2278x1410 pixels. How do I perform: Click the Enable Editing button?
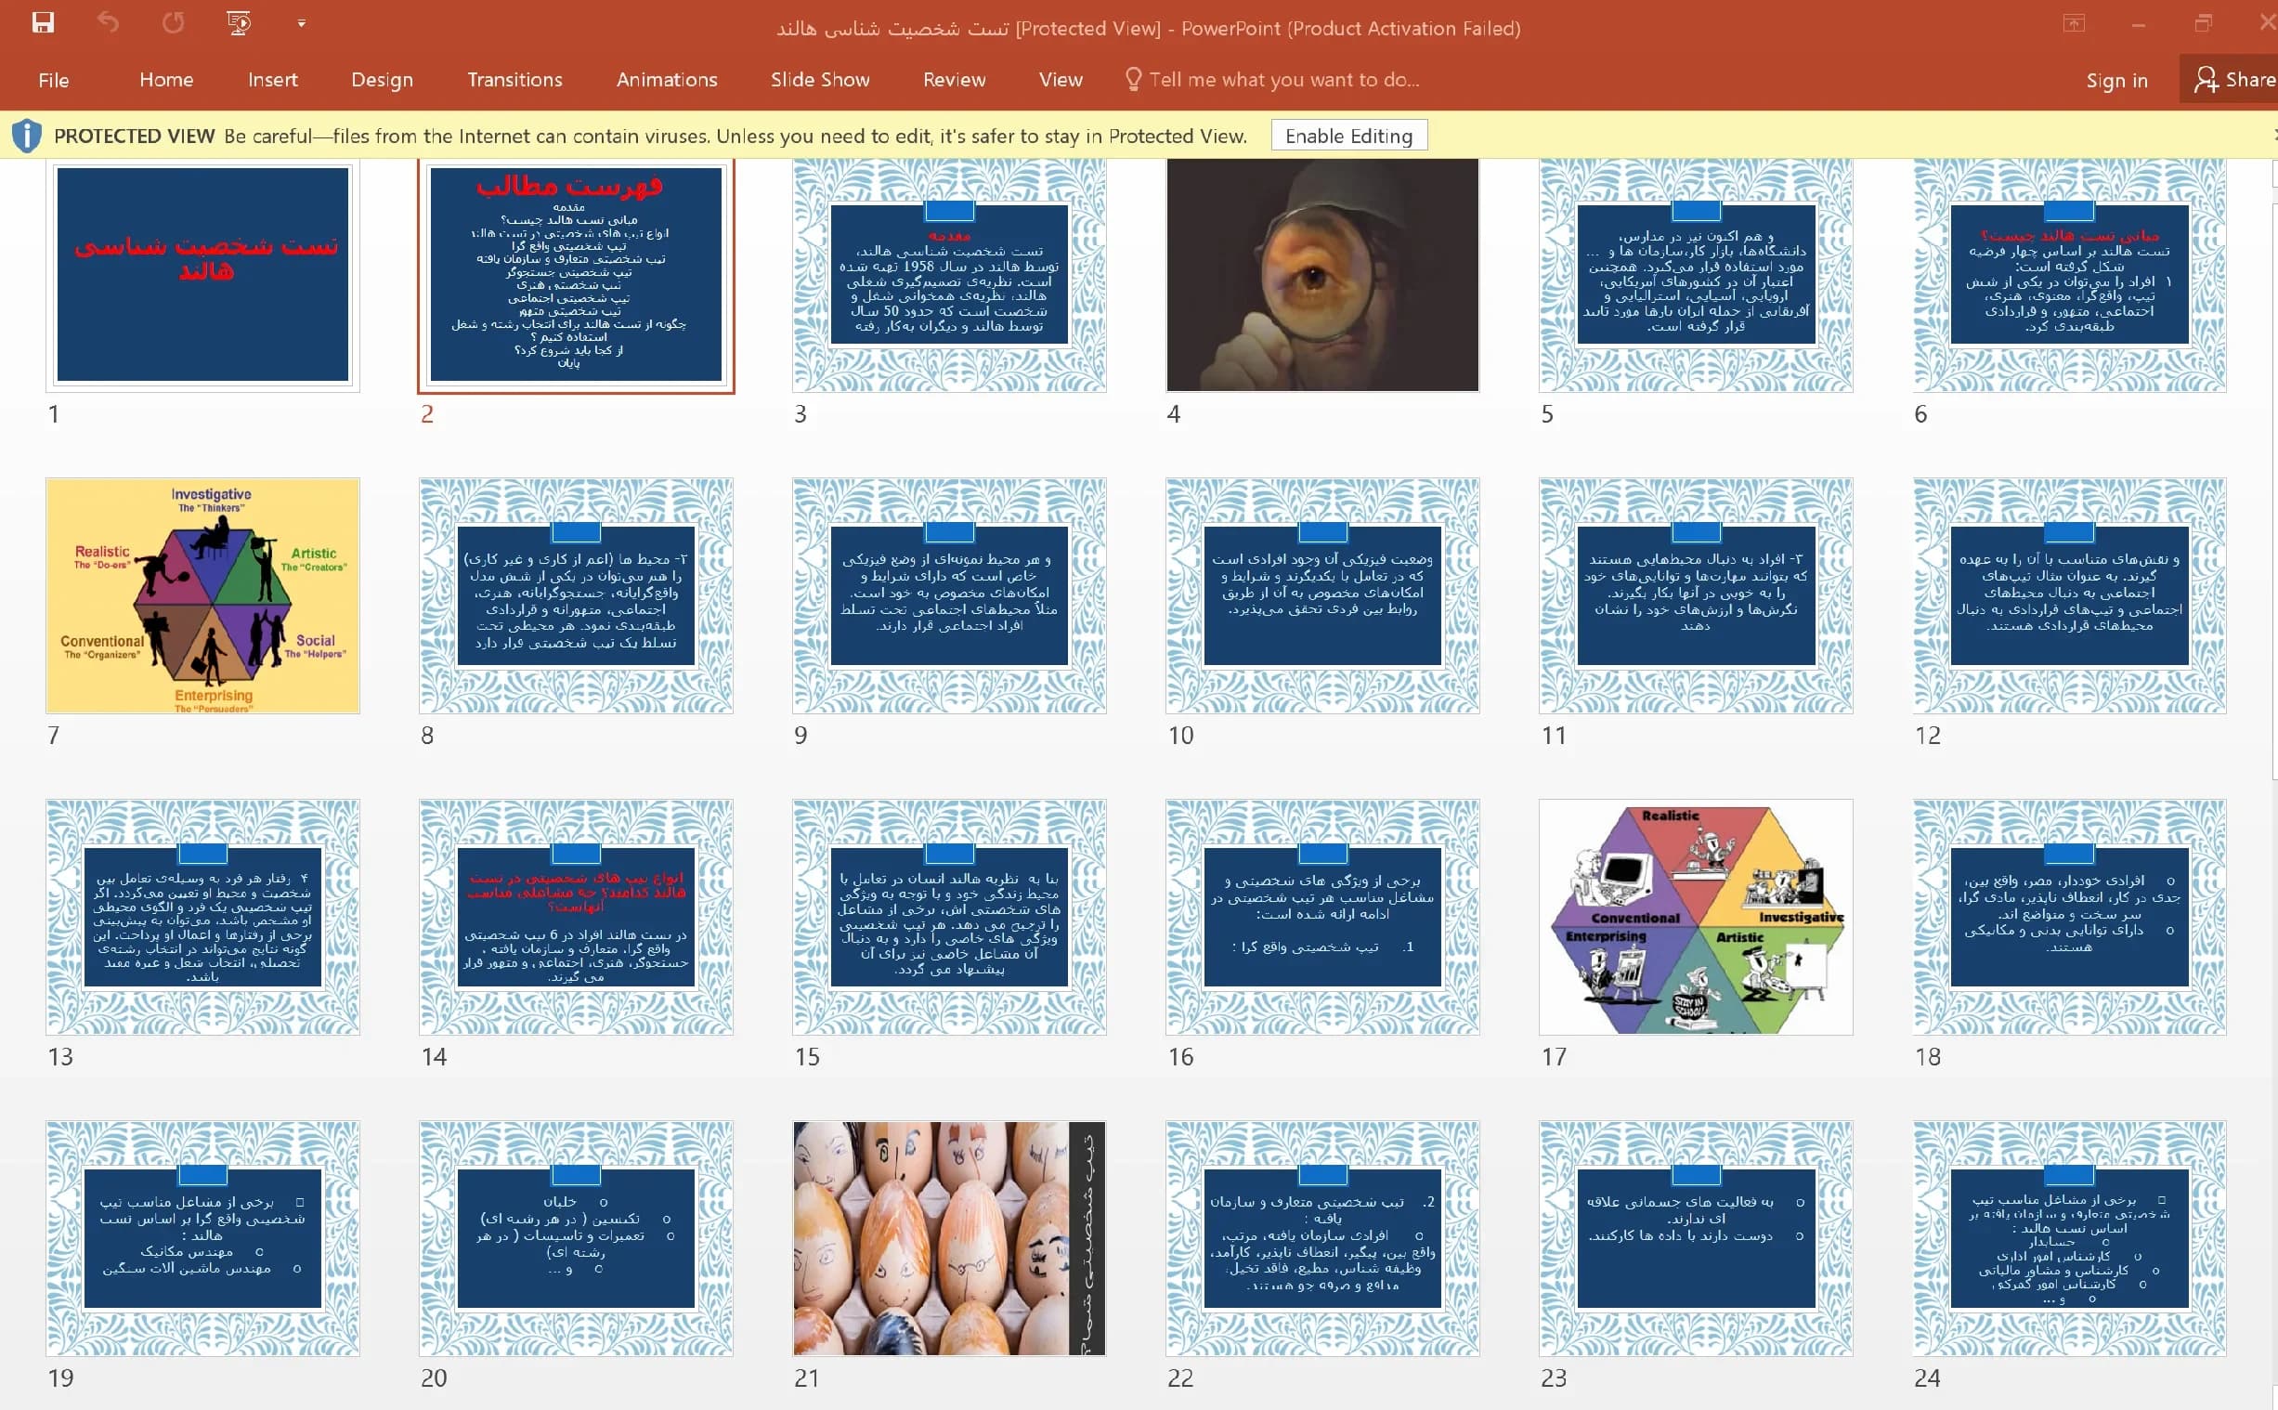[x=1348, y=137]
